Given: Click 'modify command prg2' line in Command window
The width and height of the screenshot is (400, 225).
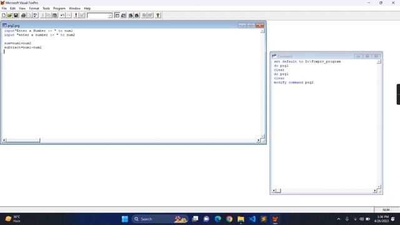Looking at the screenshot, I should point(294,82).
